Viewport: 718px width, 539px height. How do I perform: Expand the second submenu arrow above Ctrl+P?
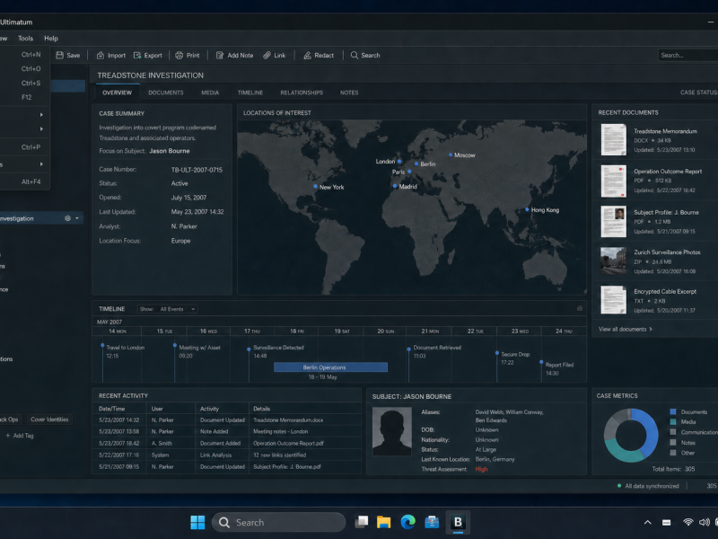[41, 128]
